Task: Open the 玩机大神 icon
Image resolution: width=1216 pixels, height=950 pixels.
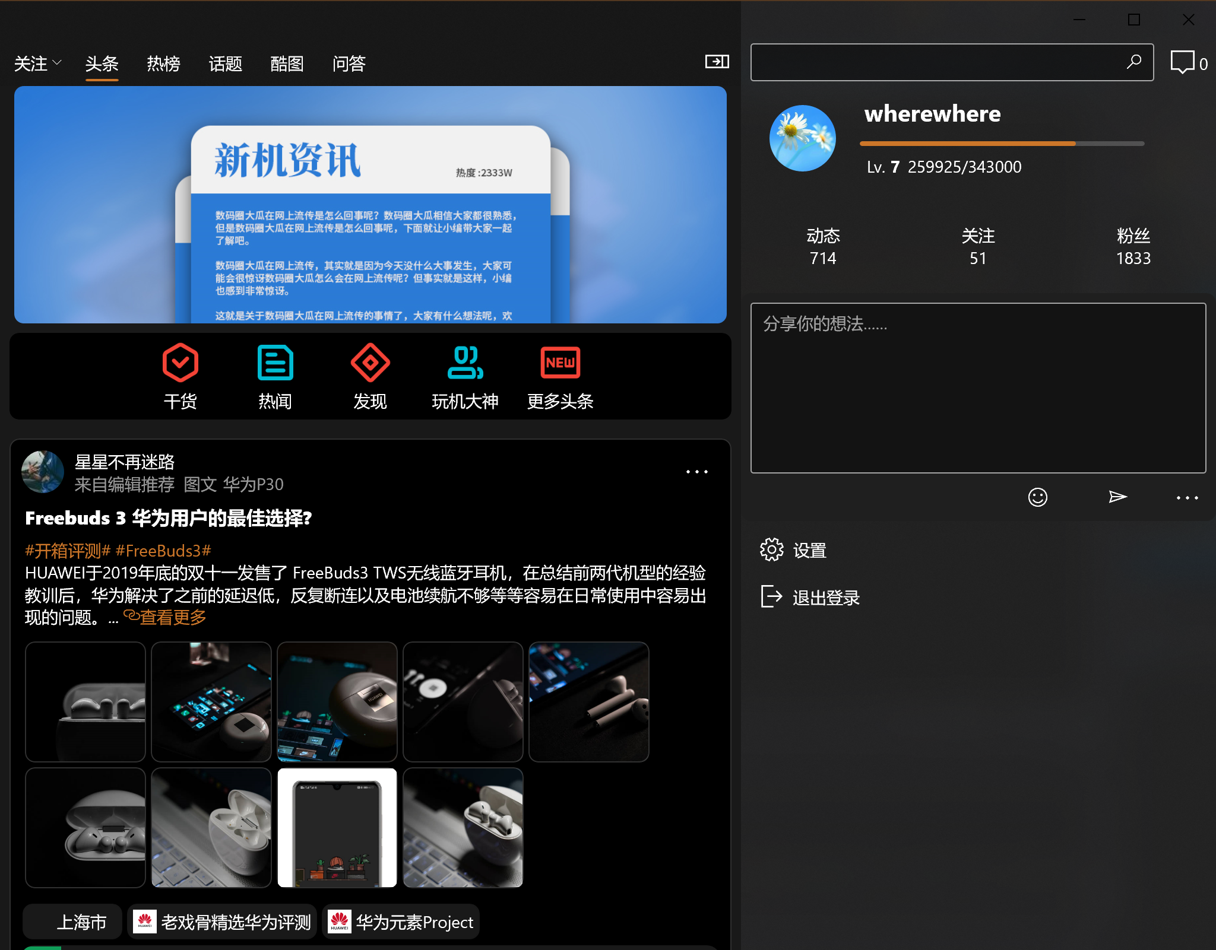Action: click(465, 363)
